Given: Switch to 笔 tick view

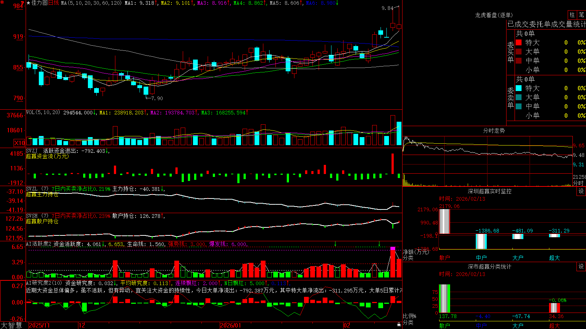Looking at the screenshot, I should pyautogui.click(x=582, y=15).
